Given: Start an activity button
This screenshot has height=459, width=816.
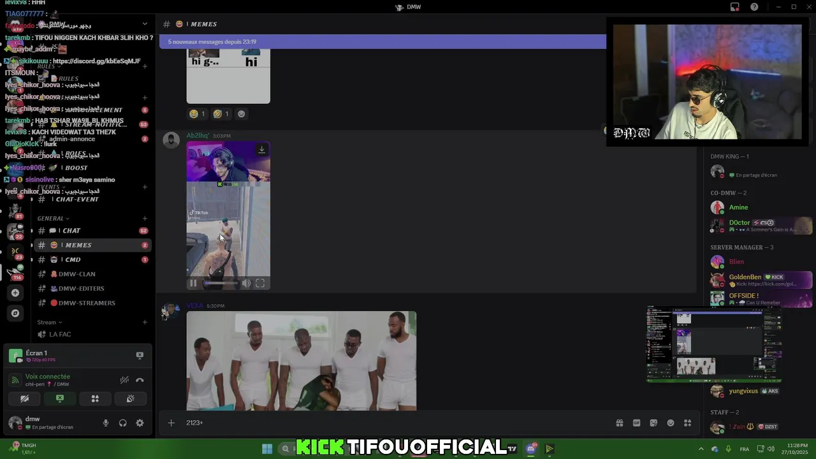Looking at the screenshot, I should point(95,398).
